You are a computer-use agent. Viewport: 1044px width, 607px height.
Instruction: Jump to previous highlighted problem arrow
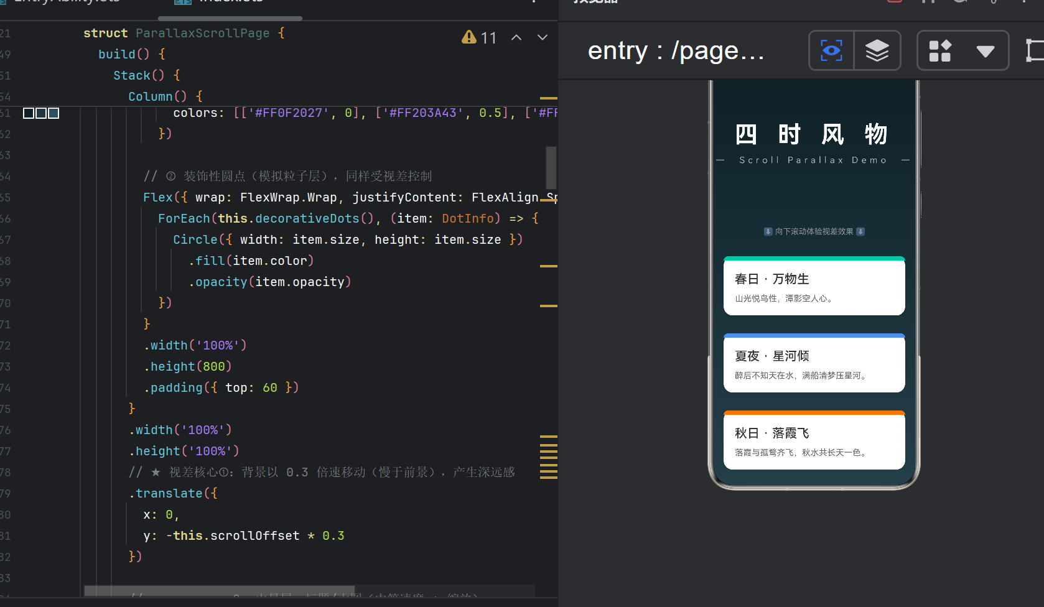516,37
